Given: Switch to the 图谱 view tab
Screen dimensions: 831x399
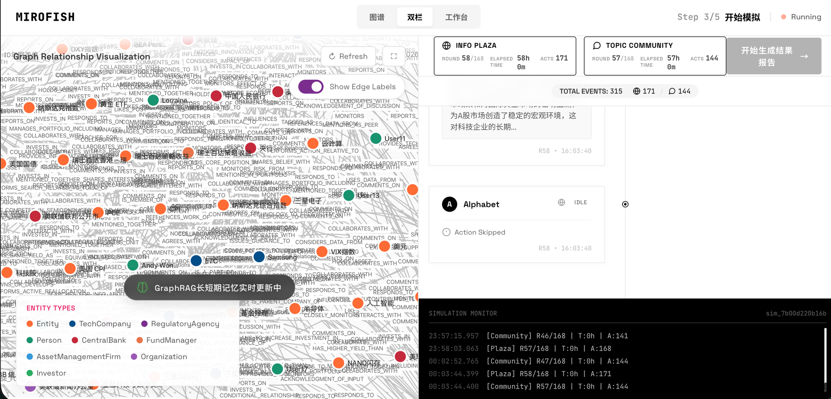Looking at the screenshot, I should tap(377, 17).
